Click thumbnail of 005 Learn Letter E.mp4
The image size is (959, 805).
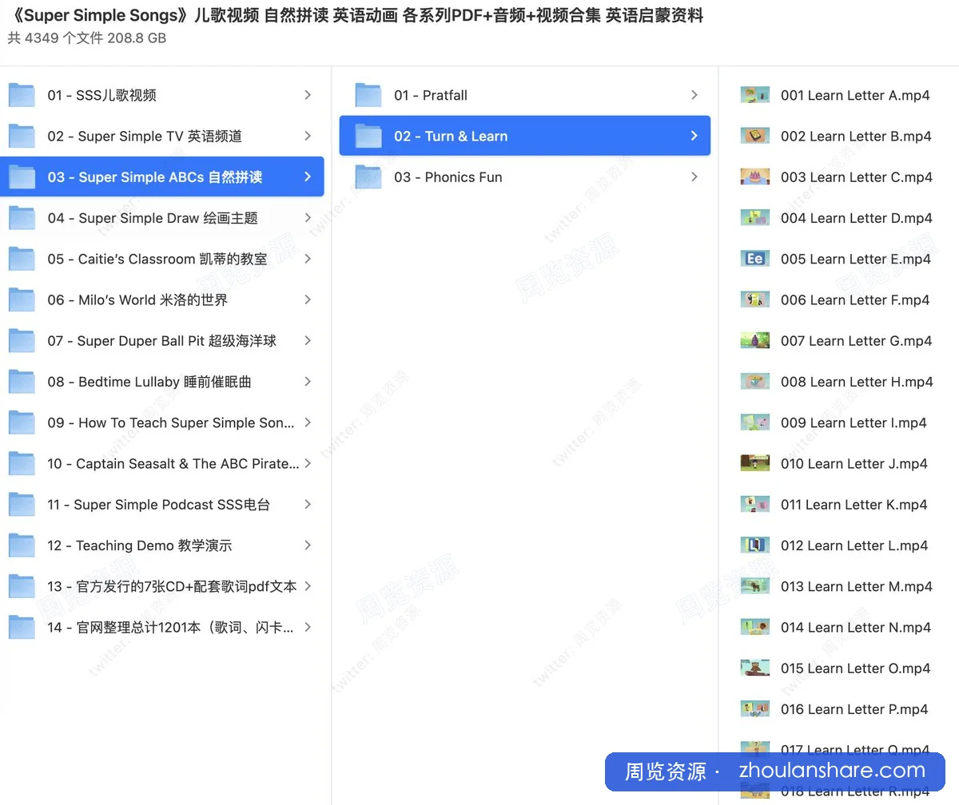pyautogui.click(x=755, y=259)
